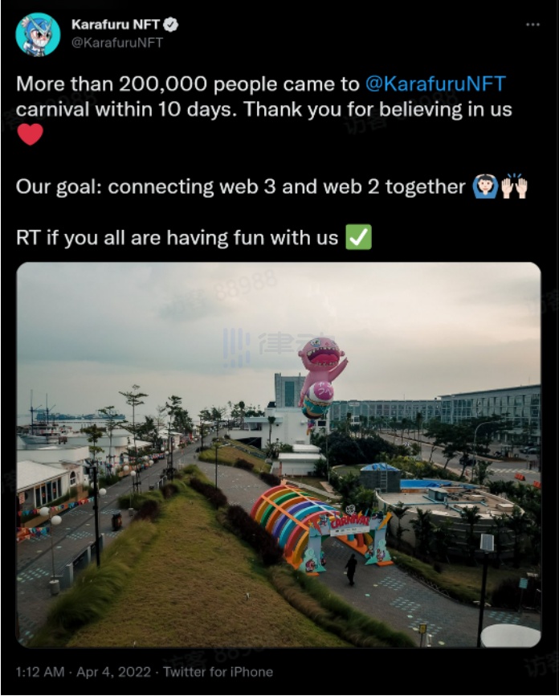This screenshot has height=696, width=559.
Task: Open the three-dot more options menu
Action: tap(532, 25)
